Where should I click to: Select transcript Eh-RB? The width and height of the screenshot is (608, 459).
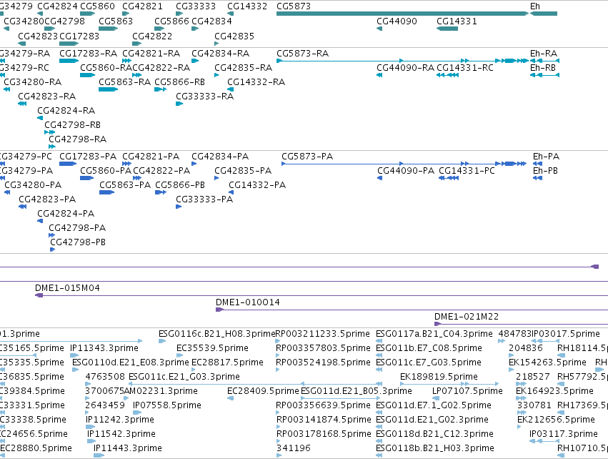tap(545, 75)
